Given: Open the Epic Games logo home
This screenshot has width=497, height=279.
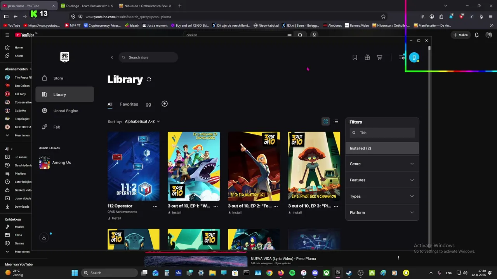Looking at the screenshot, I should [x=64, y=57].
